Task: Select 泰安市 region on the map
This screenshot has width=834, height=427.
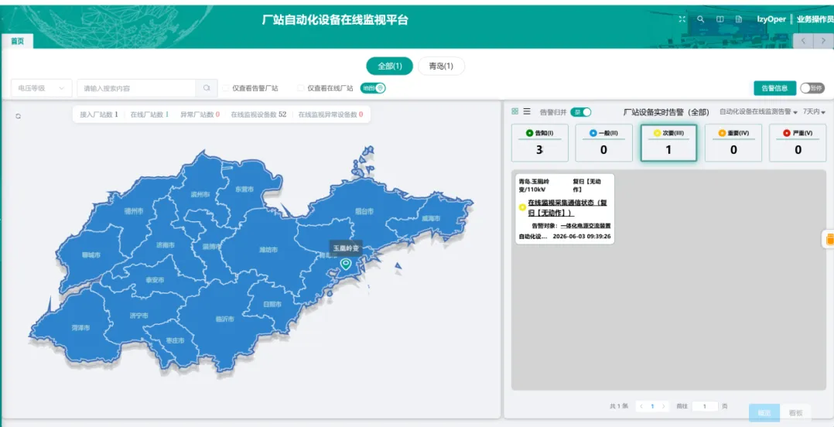Action: click(156, 280)
